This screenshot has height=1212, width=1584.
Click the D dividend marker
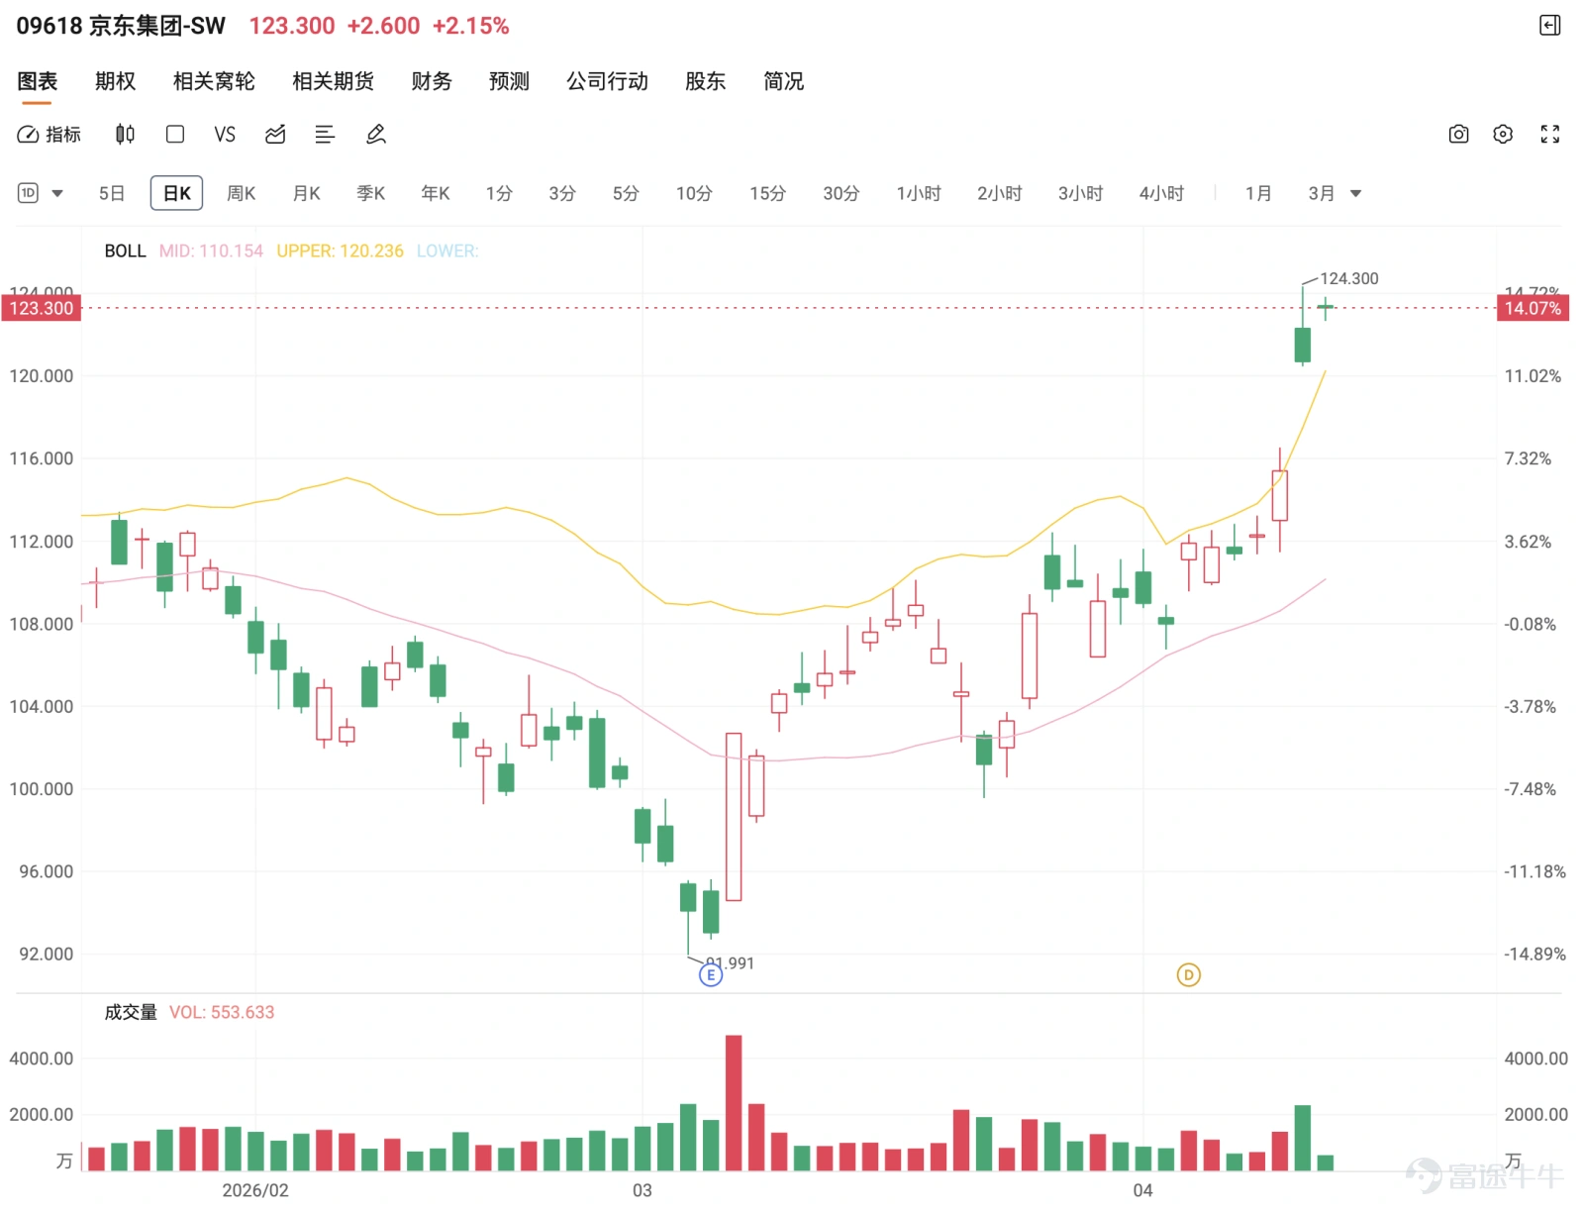tap(1188, 975)
